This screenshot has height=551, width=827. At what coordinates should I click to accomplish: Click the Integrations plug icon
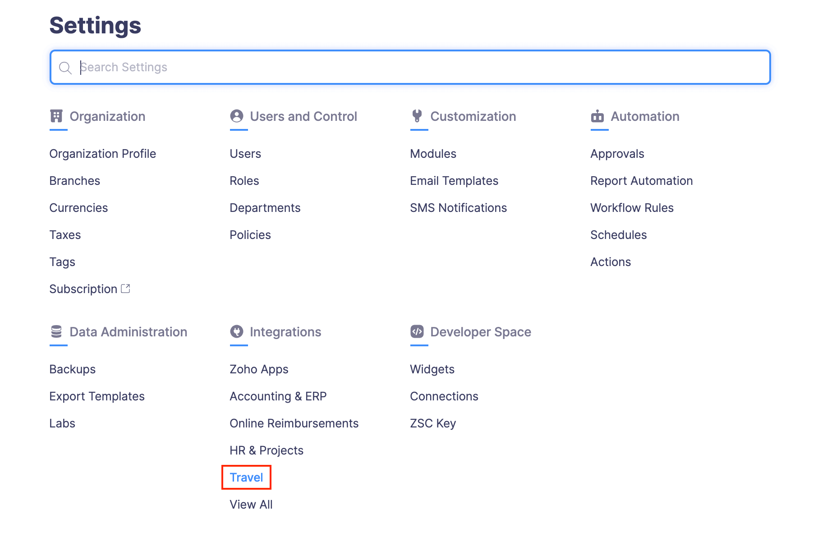tap(237, 332)
